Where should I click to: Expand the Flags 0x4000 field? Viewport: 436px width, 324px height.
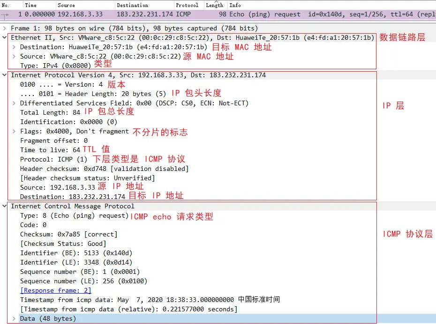pyautogui.click(x=14, y=131)
